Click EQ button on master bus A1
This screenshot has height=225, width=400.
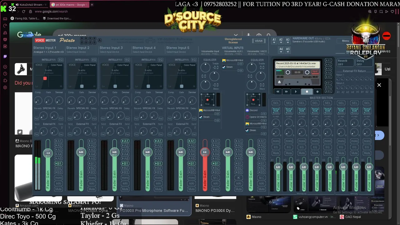click(x=276, y=147)
